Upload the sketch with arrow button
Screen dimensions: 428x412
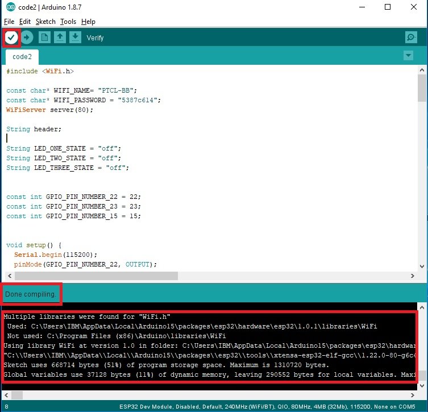coord(27,38)
